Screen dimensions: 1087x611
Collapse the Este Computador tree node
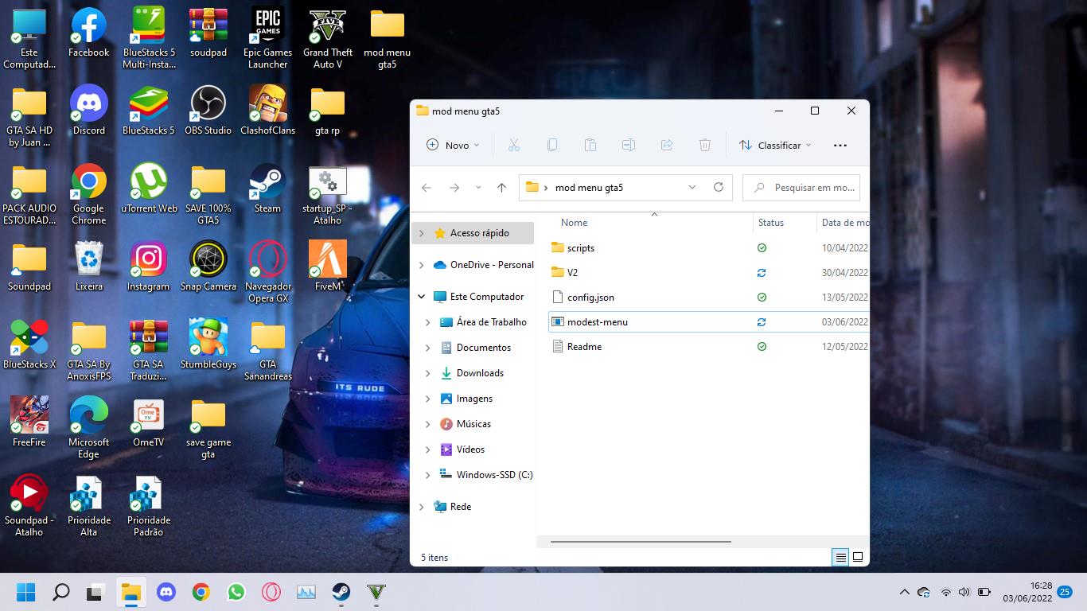coord(422,297)
